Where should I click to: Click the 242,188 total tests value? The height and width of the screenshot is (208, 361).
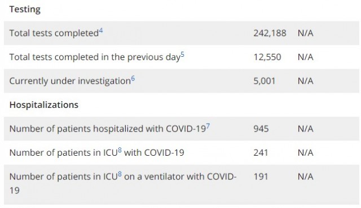point(270,33)
